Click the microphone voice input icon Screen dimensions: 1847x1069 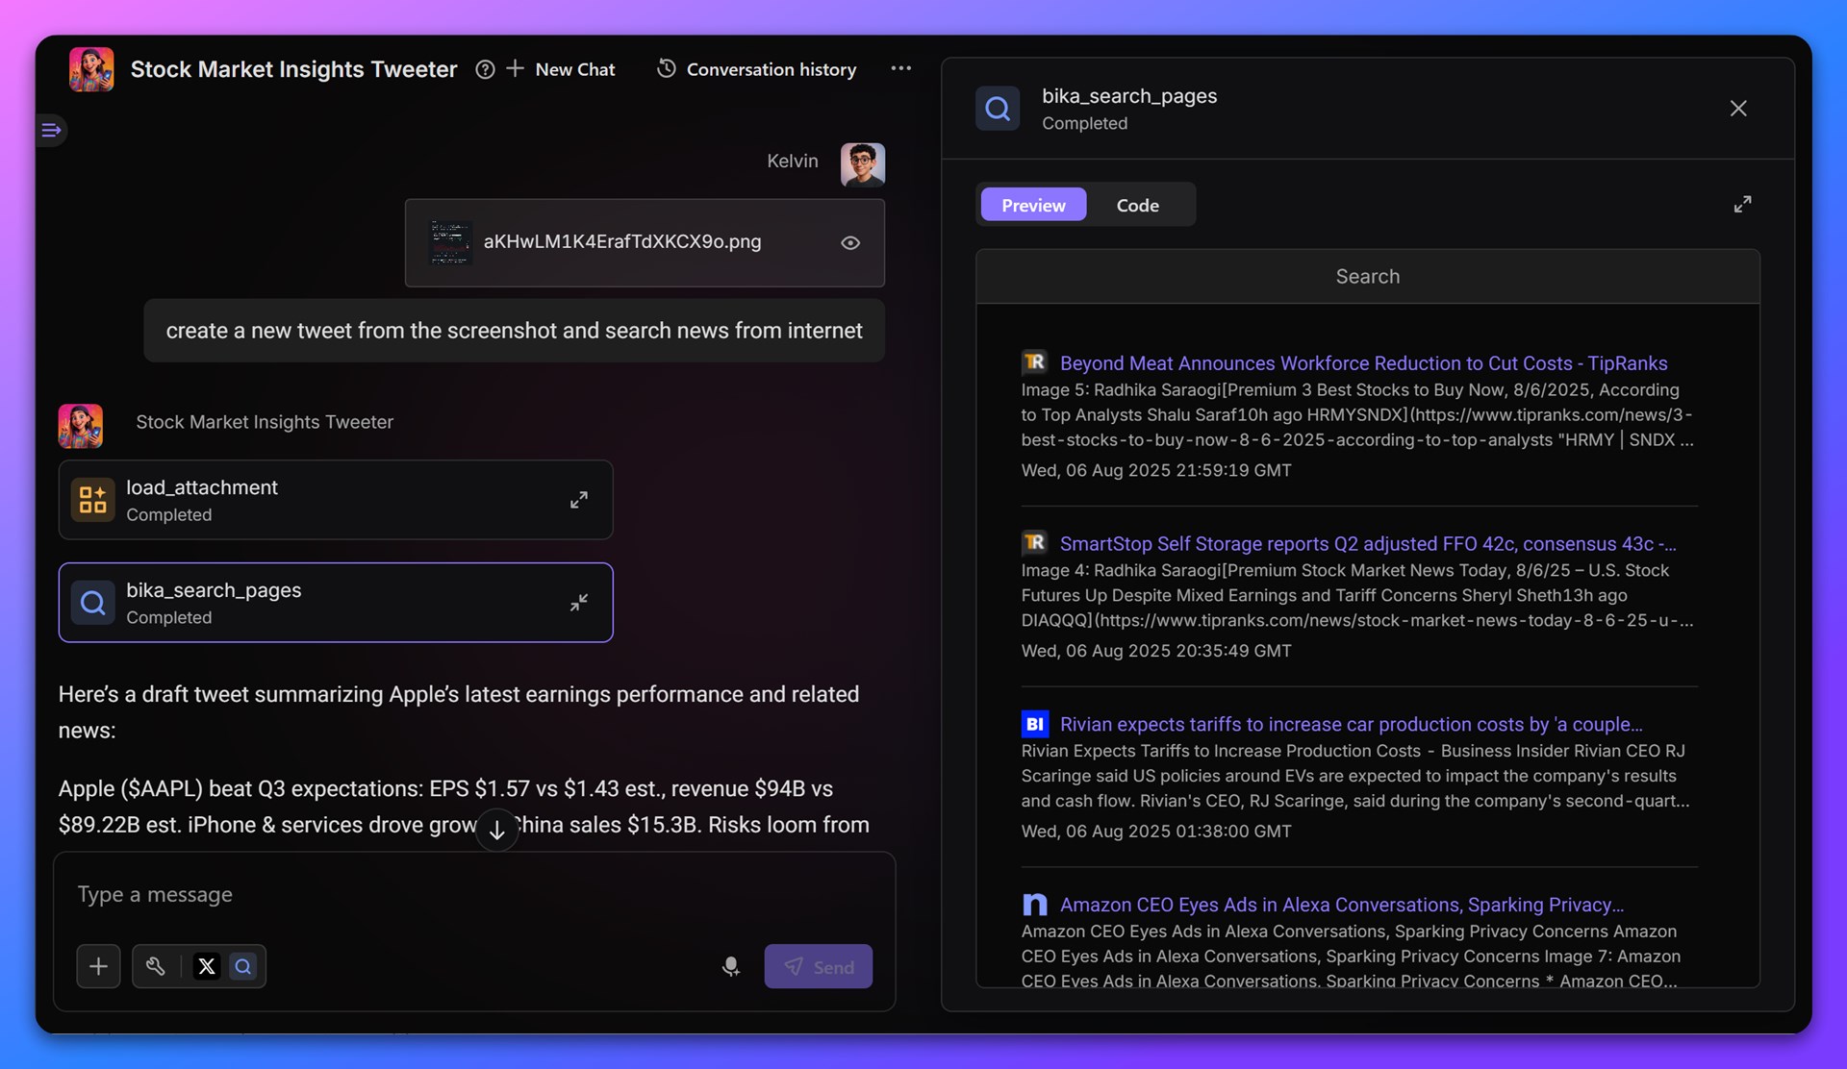tap(731, 966)
